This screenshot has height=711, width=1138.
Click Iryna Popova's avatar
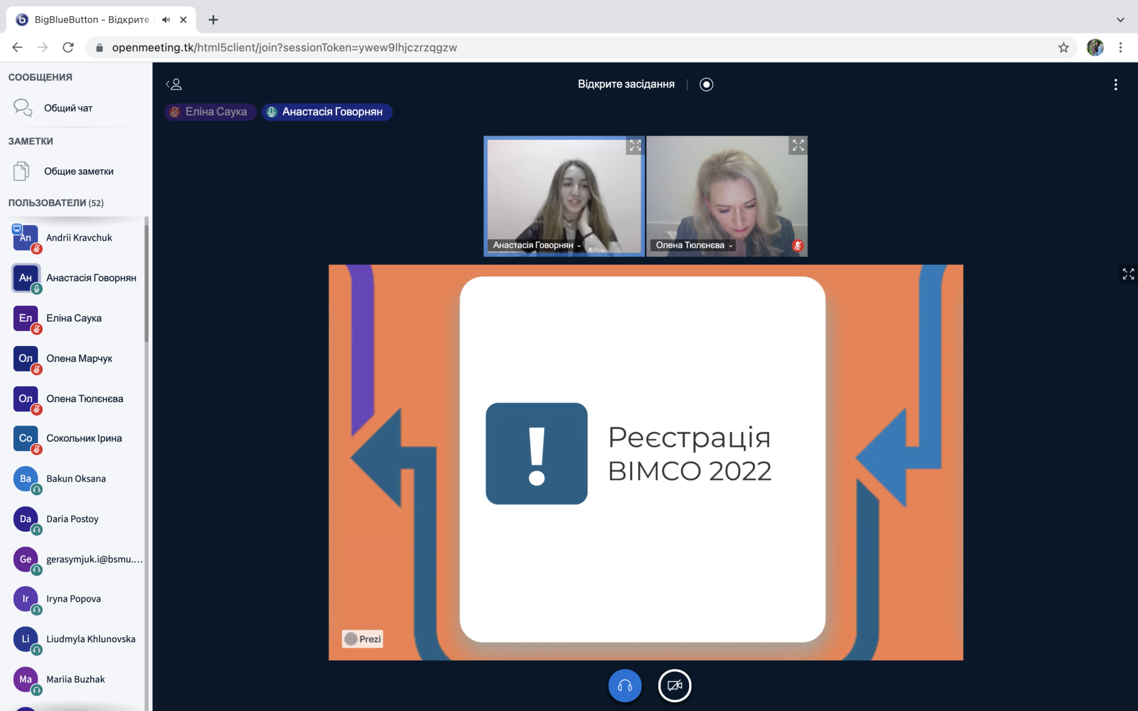pyautogui.click(x=26, y=599)
